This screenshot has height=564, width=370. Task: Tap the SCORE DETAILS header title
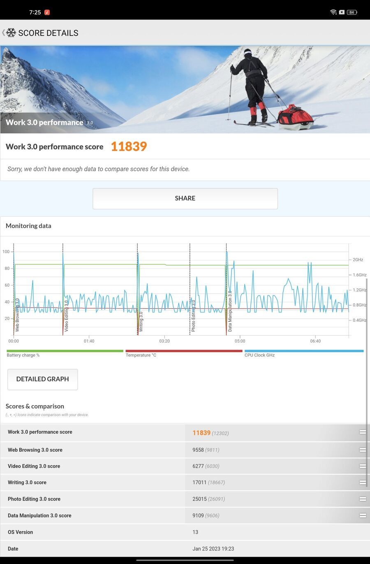pyautogui.click(x=48, y=33)
